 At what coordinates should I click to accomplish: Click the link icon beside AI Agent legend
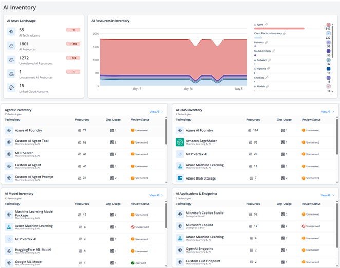pyautogui.click(x=266, y=25)
